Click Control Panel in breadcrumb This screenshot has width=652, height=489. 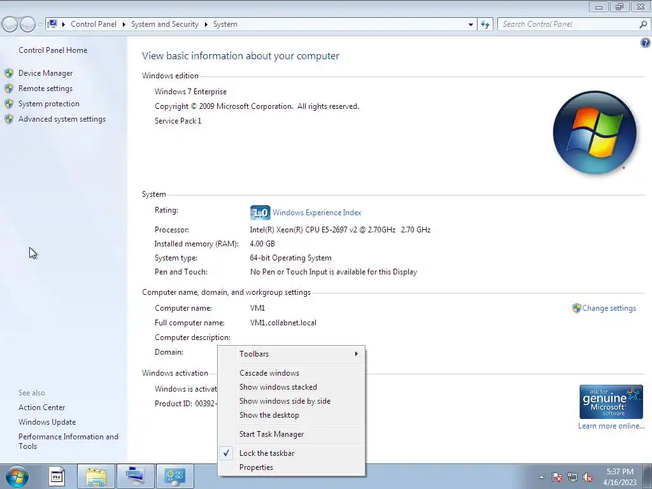coord(94,24)
